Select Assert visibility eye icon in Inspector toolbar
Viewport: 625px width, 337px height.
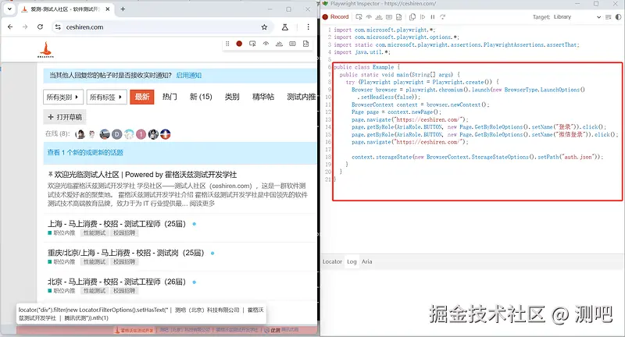[369, 16]
